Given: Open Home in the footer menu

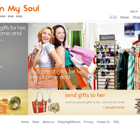Looking at the screenshot, I should pyautogui.click(x=25, y=122).
